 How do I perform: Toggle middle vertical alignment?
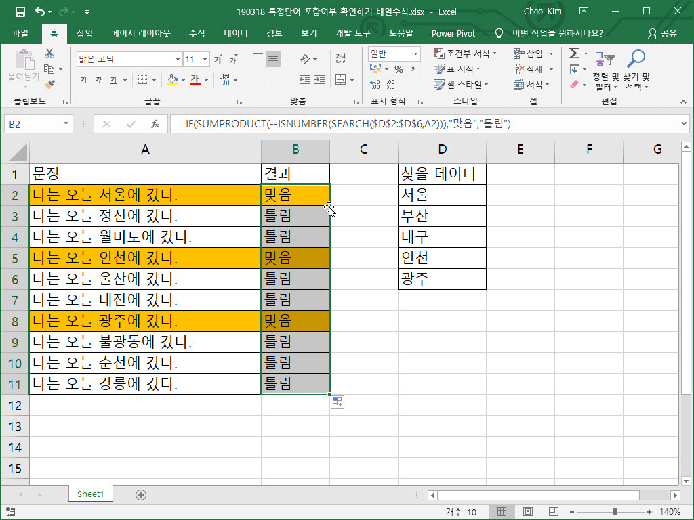[273, 59]
